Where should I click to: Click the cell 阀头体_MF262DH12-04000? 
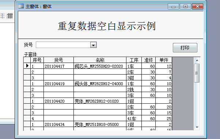[100, 83]
